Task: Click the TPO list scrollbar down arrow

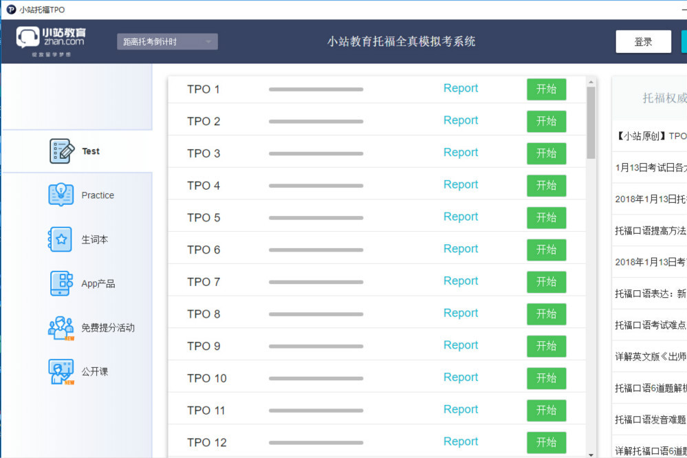Action: (591, 455)
